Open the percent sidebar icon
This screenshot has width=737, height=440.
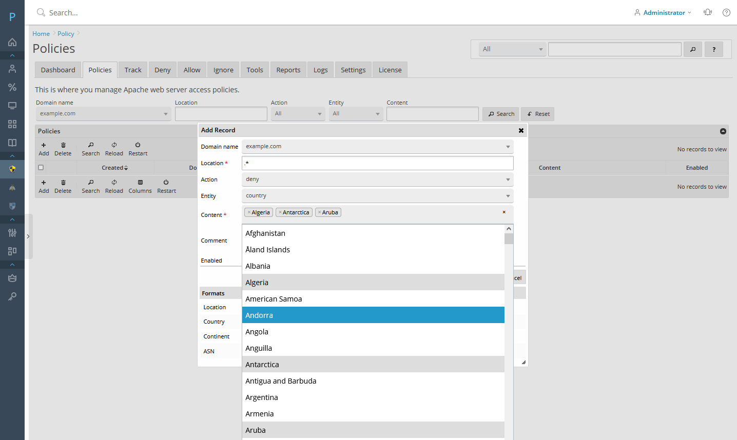[x=12, y=87]
